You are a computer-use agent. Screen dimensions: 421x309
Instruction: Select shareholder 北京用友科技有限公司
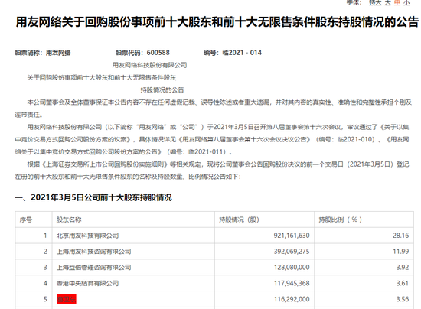[x=87, y=236]
